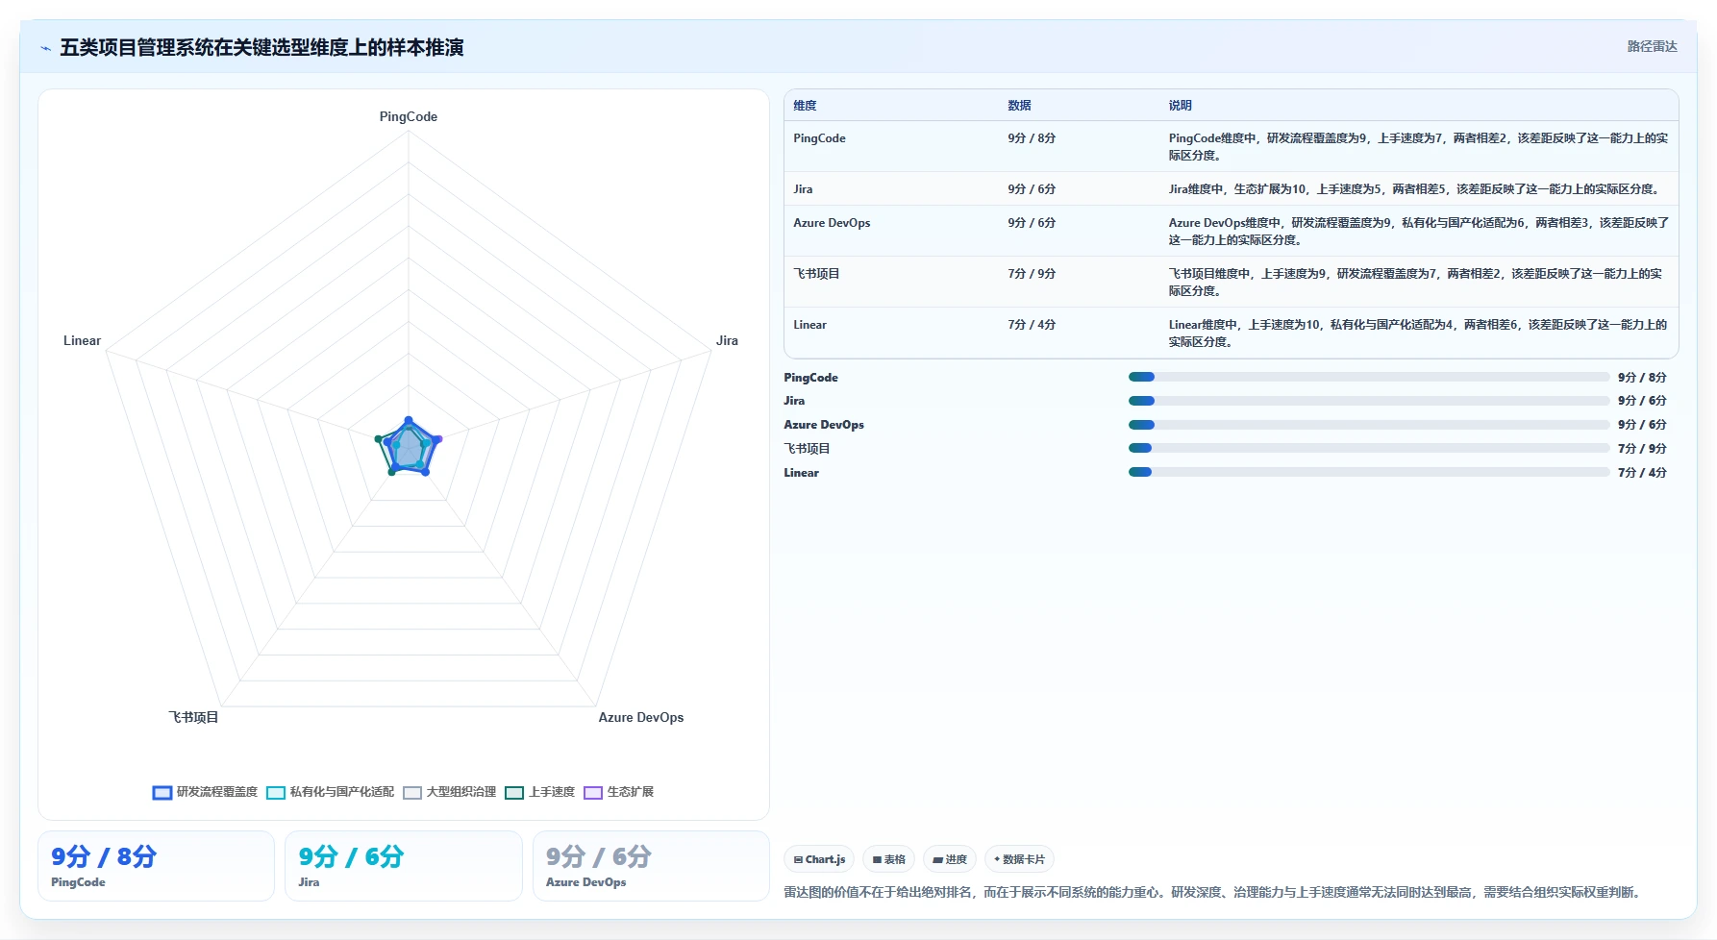Click the Jira label on the radar axis
The image size is (1717, 940).
click(727, 340)
